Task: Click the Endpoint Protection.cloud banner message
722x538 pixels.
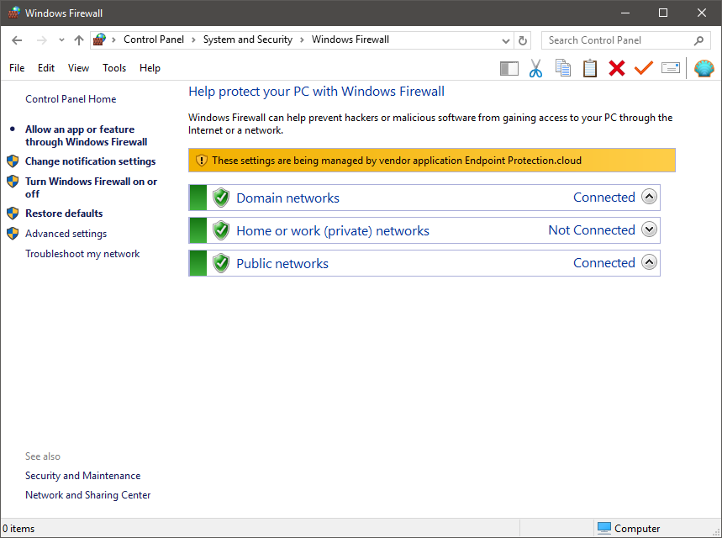Action: pos(397,161)
